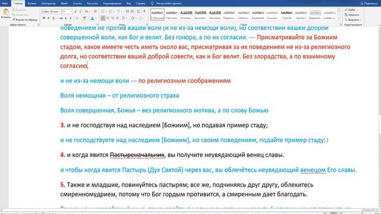Click Найти in editing group

[x=351, y=10]
